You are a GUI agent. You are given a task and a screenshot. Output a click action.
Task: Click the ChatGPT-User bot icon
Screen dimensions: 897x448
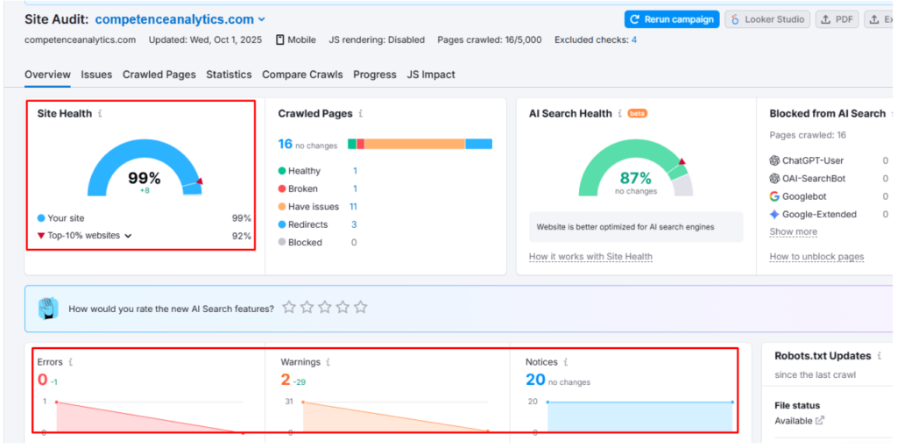(x=774, y=160)
